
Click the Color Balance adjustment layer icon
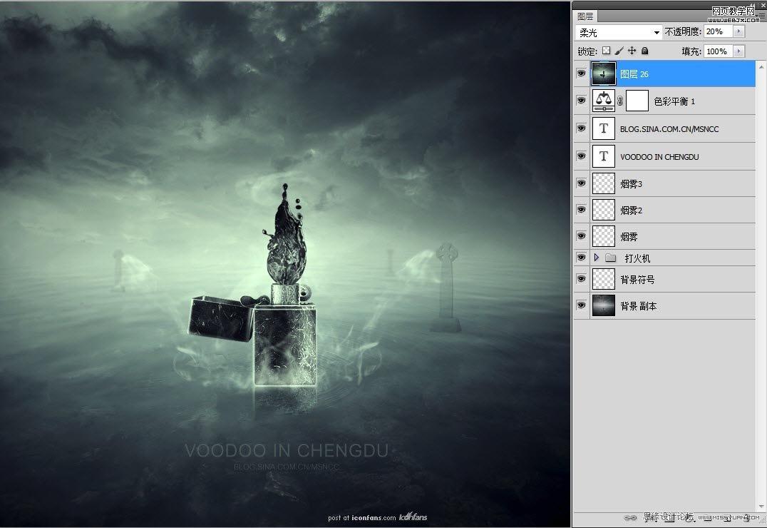(603, 101)
